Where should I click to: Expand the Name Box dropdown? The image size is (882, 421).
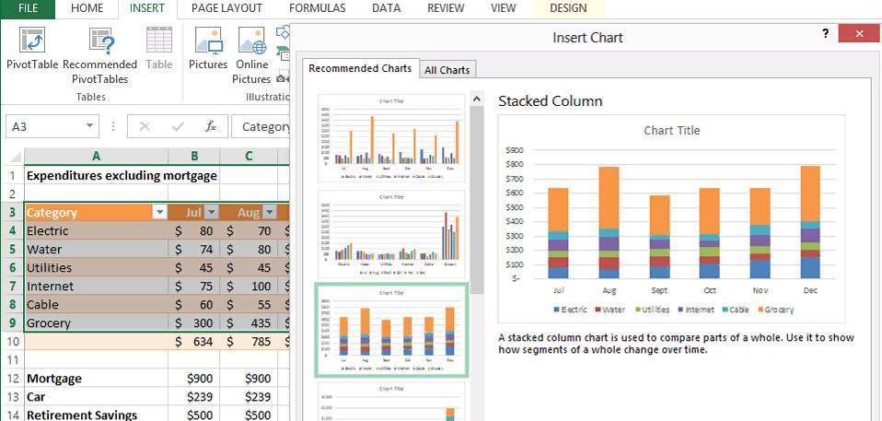90,126
